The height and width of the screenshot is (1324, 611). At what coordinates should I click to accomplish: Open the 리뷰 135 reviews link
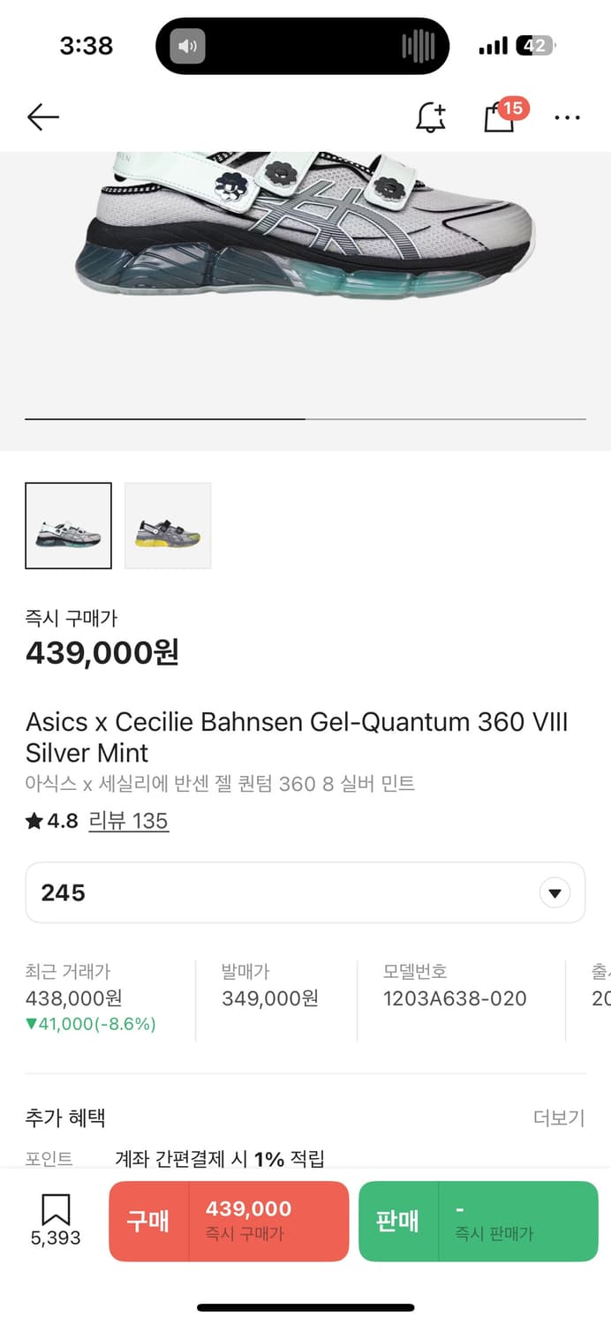click(129, 821)
